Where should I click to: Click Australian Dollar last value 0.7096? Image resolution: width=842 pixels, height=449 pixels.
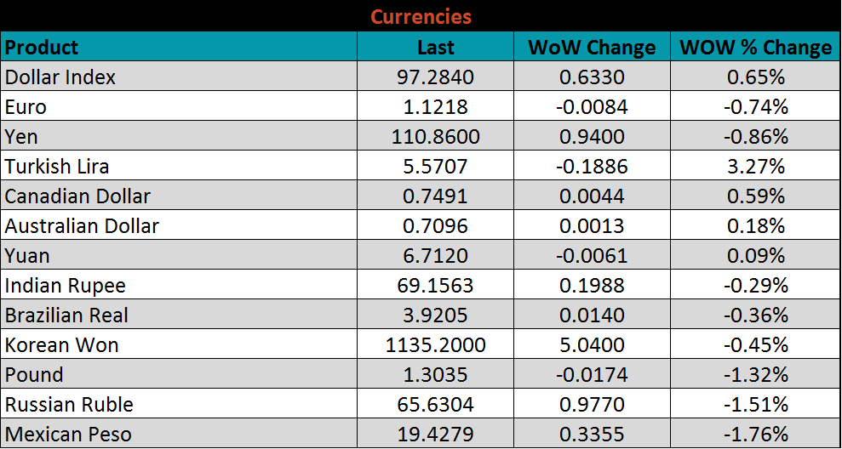435,226
